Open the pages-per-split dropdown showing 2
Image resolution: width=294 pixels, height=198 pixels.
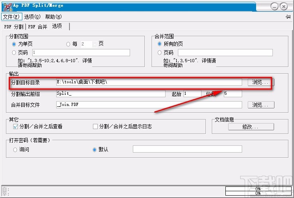(95, 44)
